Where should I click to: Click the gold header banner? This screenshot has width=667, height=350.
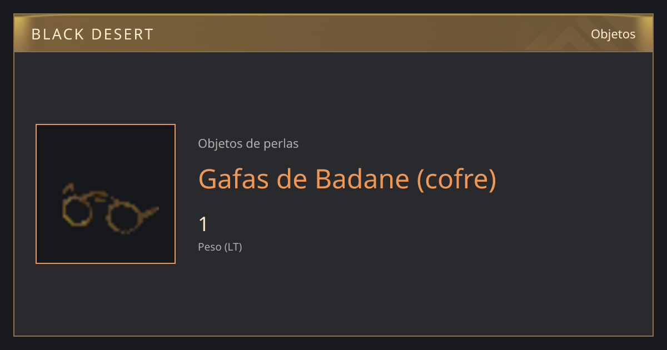(333, 33)
